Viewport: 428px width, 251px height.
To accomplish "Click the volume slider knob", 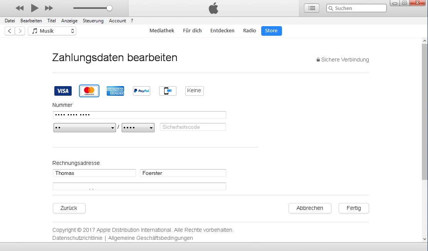I will tap(109, 8).
